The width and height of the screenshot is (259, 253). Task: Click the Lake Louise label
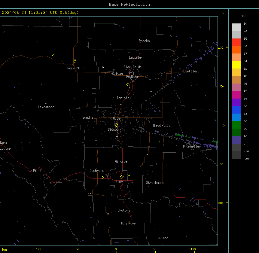(x=5, y=145)
